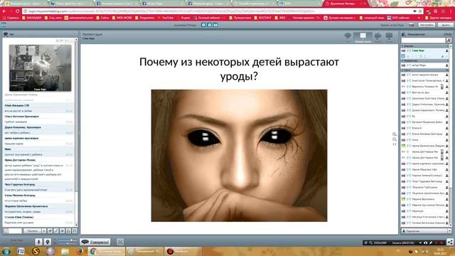This screenshot has width=455, height=256.
Task: Select participant Виктор из Арх. in list
Action: (424, 92)
